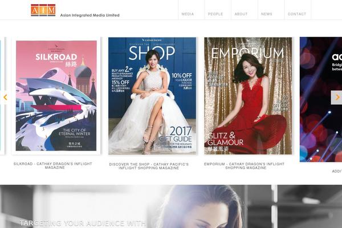Open the Discover The Shop cover

tap(152, 96)
